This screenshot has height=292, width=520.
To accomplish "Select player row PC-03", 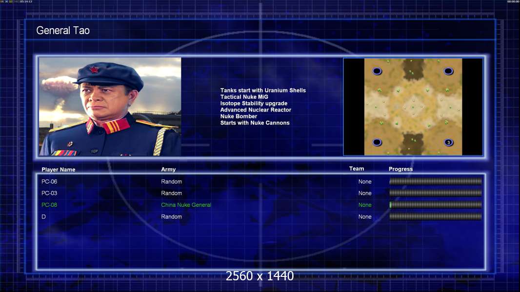I will pos(261,193).
